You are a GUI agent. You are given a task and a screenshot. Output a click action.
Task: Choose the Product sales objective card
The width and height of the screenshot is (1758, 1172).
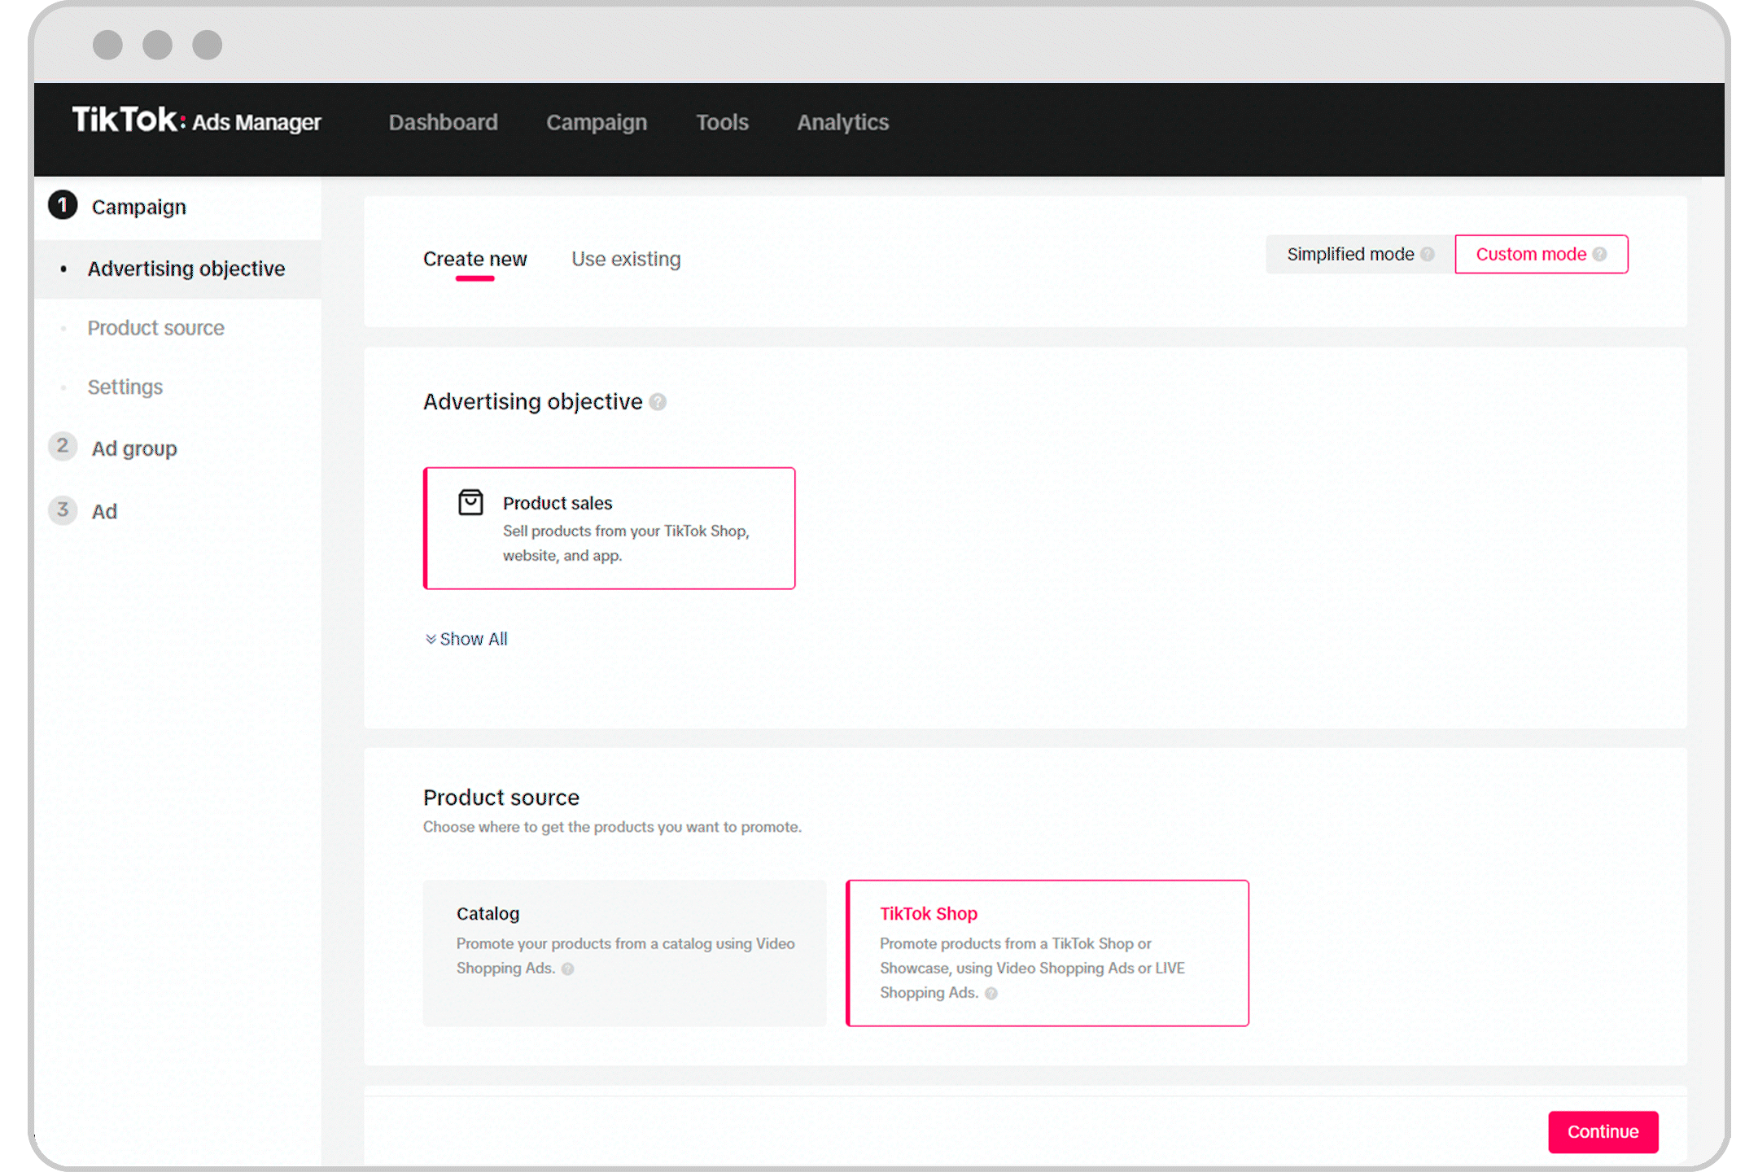[x=609, y=528]
